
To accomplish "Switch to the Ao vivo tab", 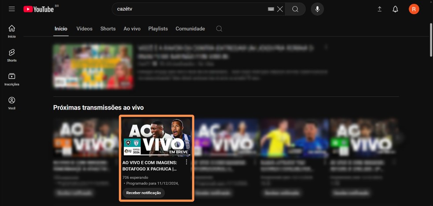I will tap(132, 29).
